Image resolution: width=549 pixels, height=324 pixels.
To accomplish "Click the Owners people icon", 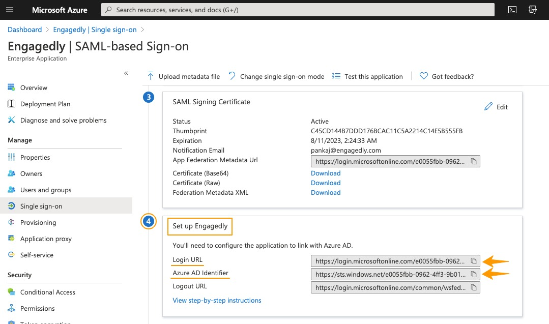I will tap(12, 173).
